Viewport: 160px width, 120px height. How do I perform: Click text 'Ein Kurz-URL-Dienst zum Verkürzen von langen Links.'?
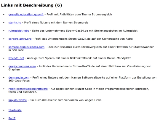(66, 100)
